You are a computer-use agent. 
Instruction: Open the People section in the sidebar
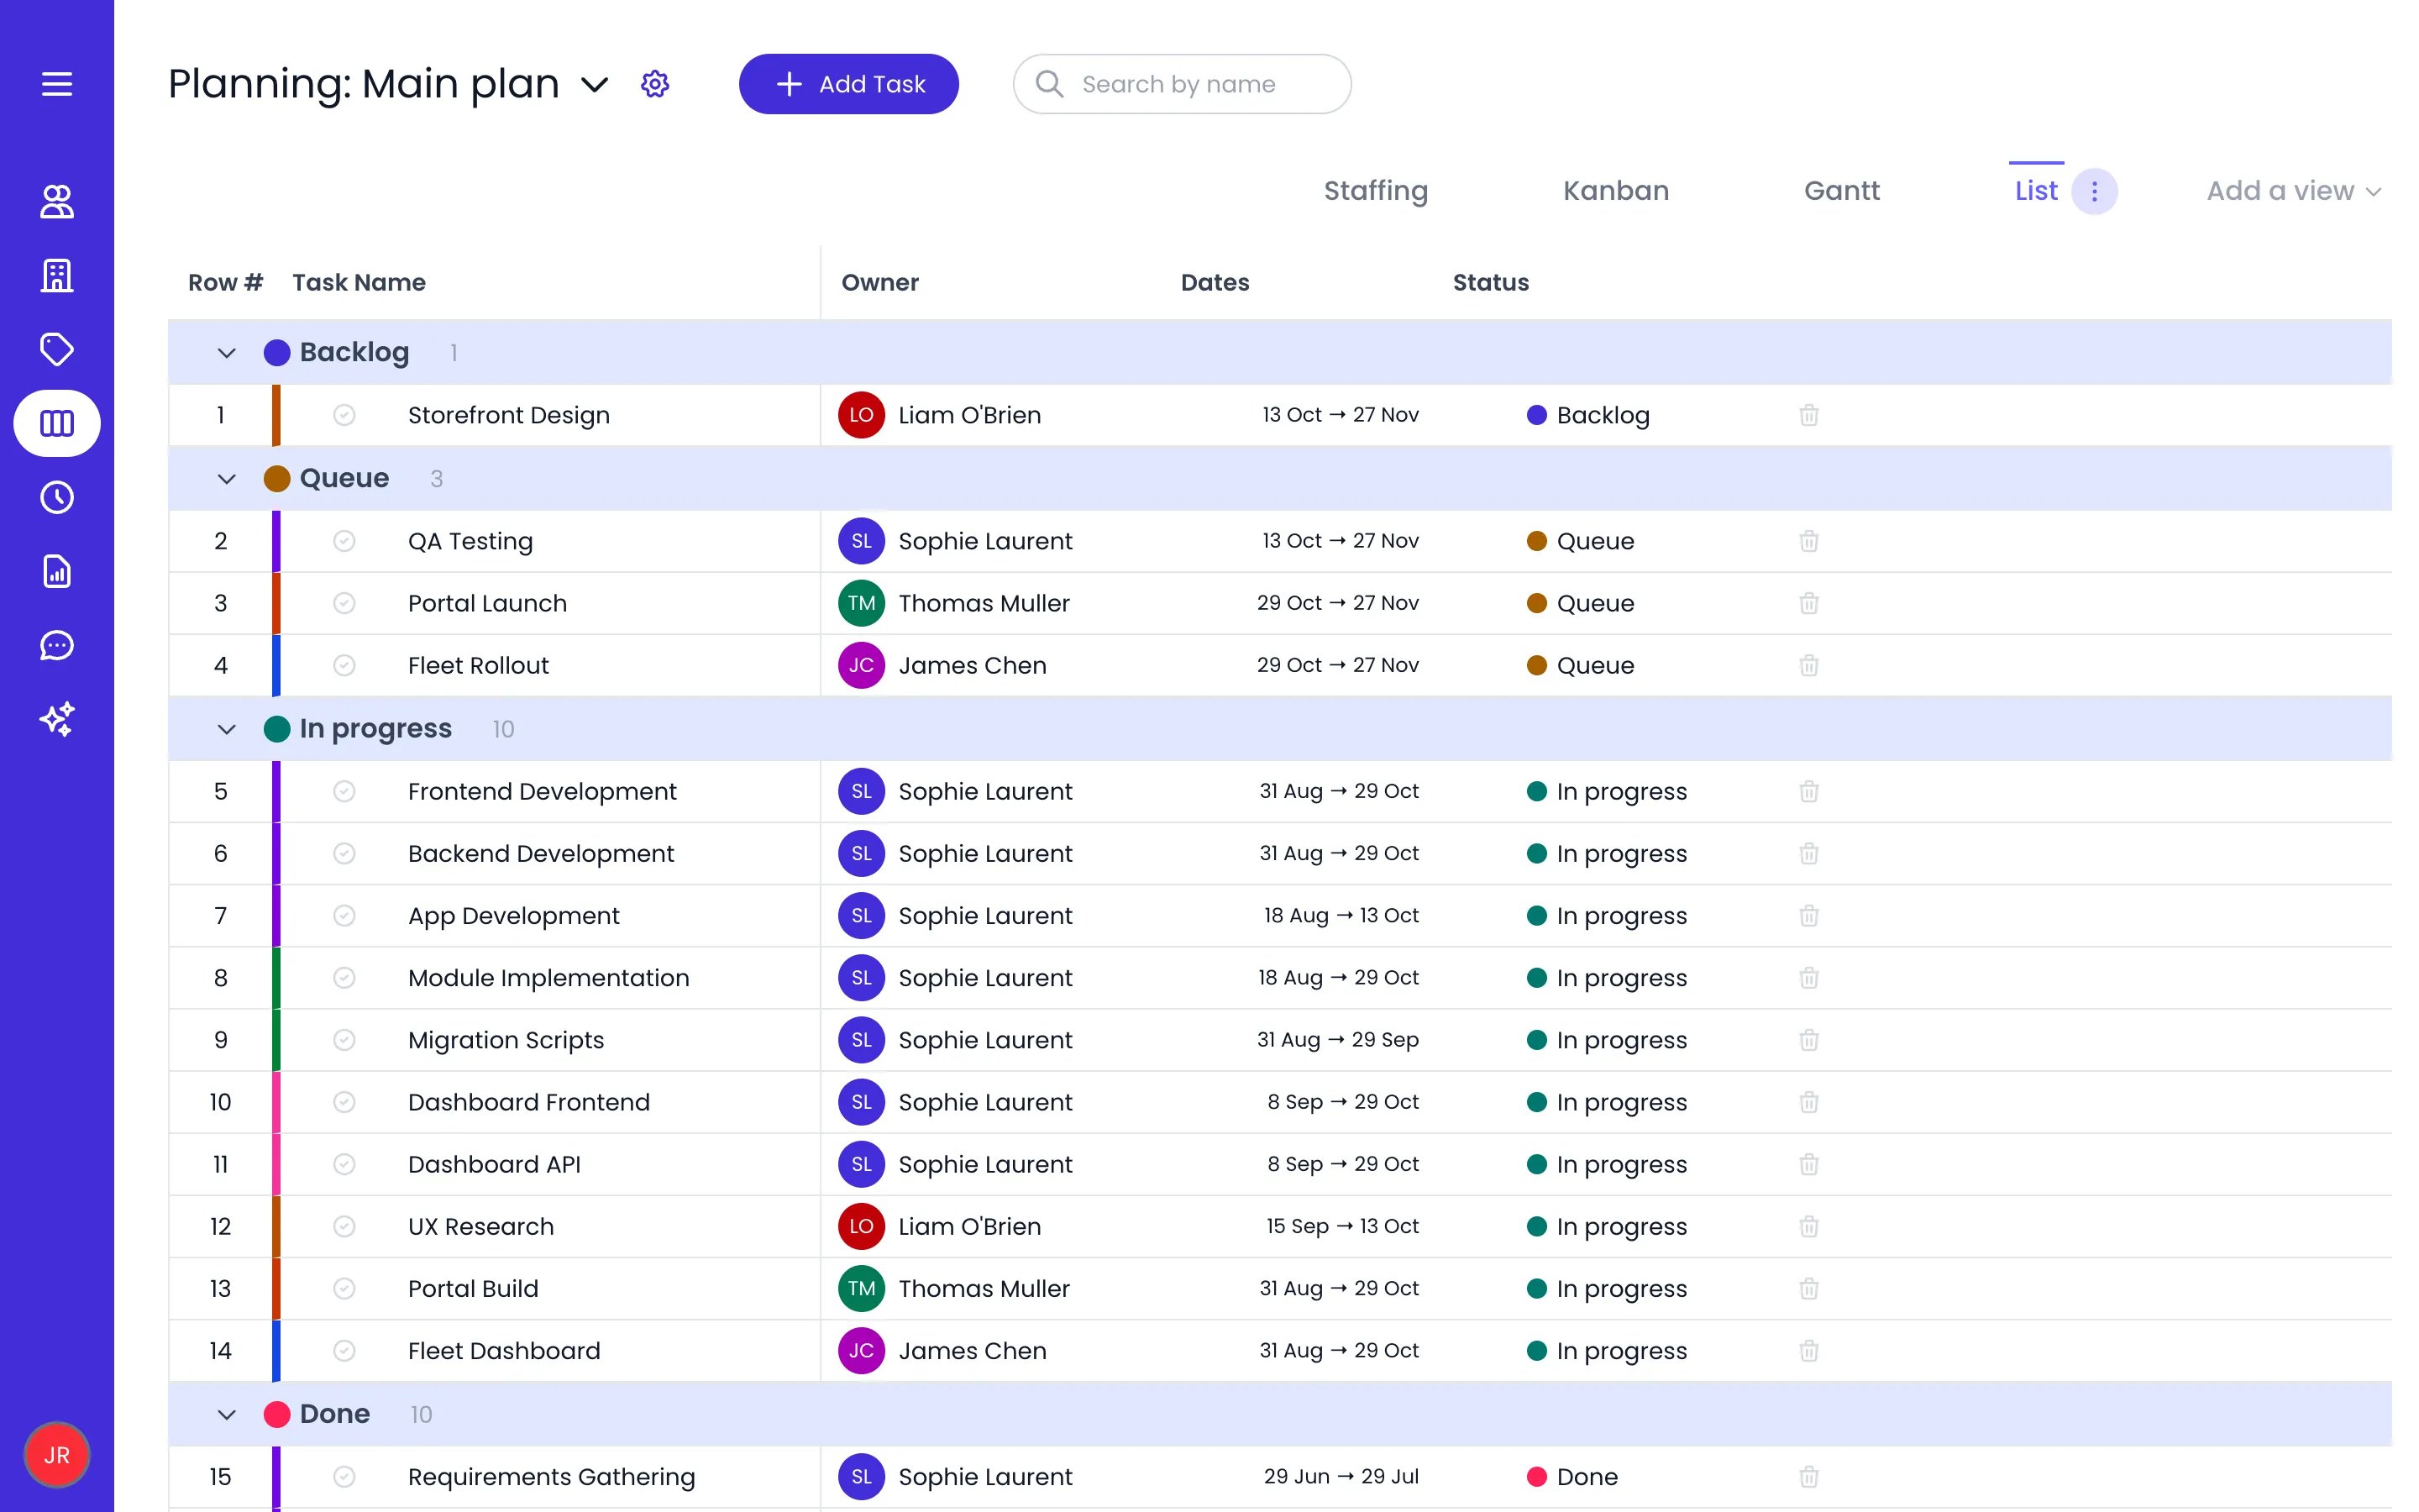[x=57, y=201]
